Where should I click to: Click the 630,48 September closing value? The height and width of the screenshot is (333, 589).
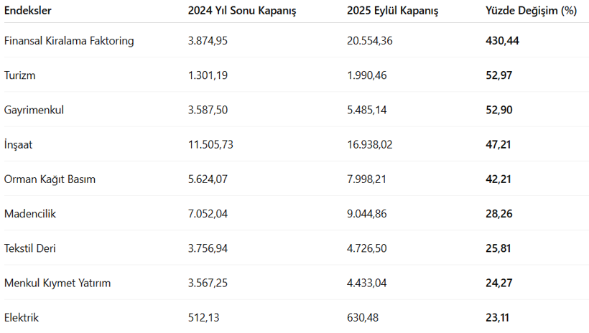(362, 317)
